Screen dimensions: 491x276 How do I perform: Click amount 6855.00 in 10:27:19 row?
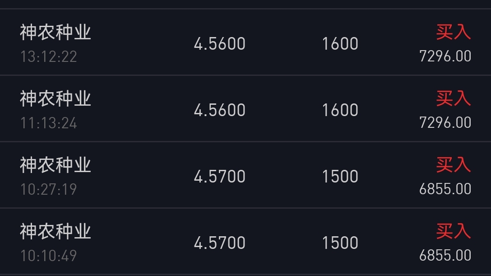click(445, 189)
